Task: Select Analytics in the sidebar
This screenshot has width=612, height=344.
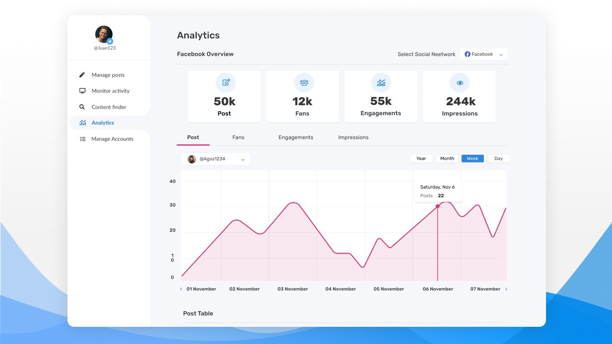Action: 103,123
